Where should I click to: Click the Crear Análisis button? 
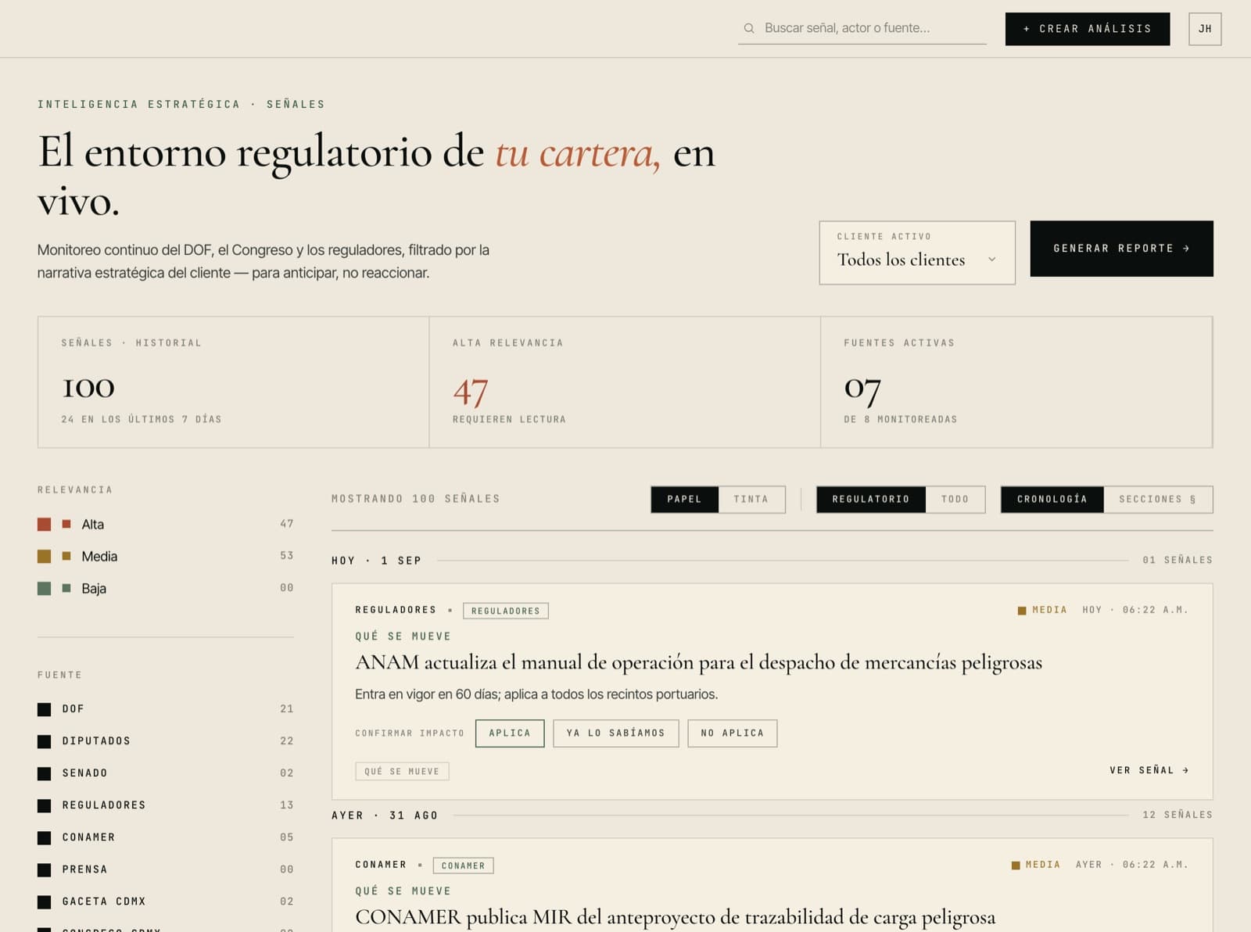click(1088, 29)
